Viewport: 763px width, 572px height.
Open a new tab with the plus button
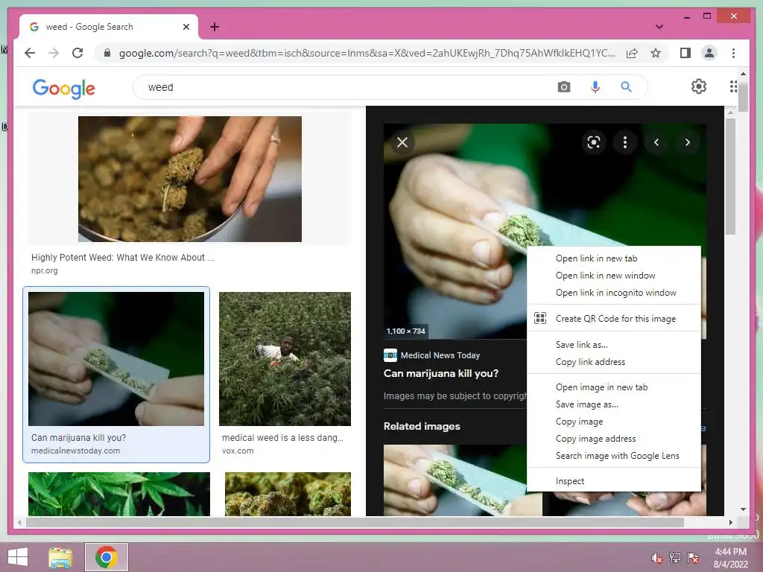[215, 27]
